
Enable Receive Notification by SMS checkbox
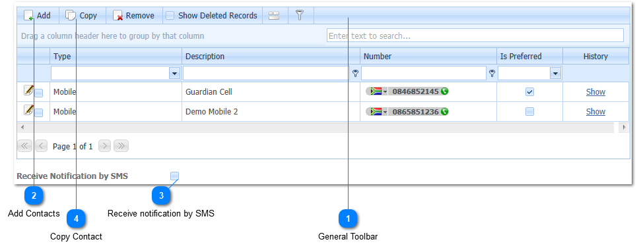coord(175,176)
